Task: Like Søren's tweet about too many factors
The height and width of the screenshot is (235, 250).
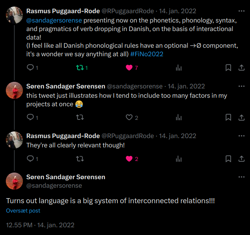Action: [x=129, y=117]
